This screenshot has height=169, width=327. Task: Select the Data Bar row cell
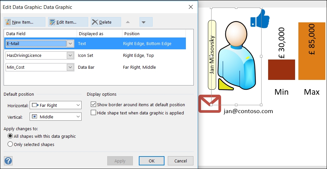pyautogui.click(x=86, y=67)
